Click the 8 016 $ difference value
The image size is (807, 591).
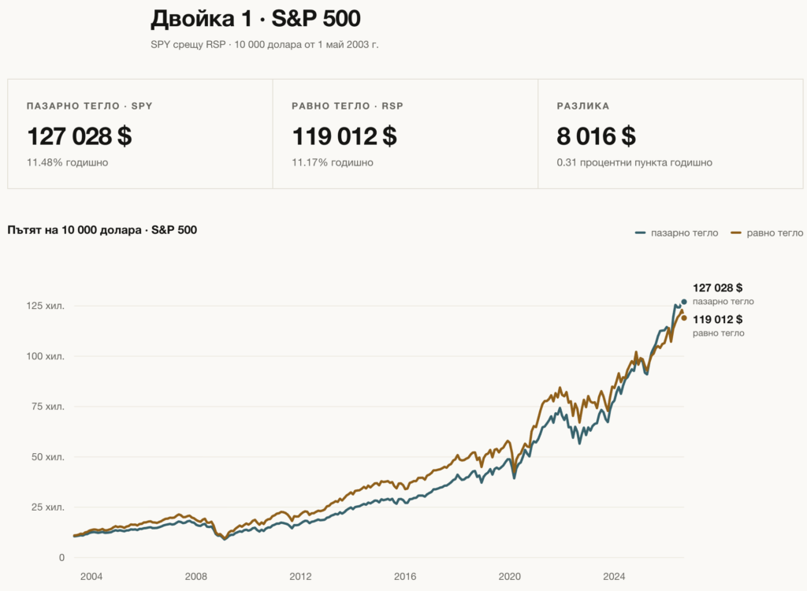(x=596, y=136)
